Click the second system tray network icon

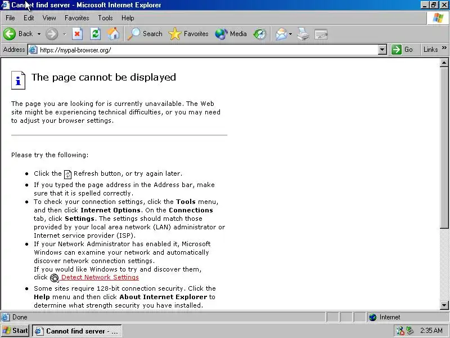point(410,331)
